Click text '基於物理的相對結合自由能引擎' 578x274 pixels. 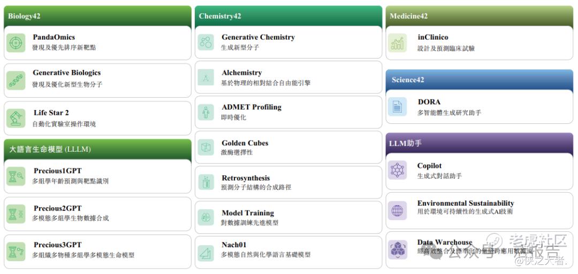pyautogui.click(x=265, y=83)
